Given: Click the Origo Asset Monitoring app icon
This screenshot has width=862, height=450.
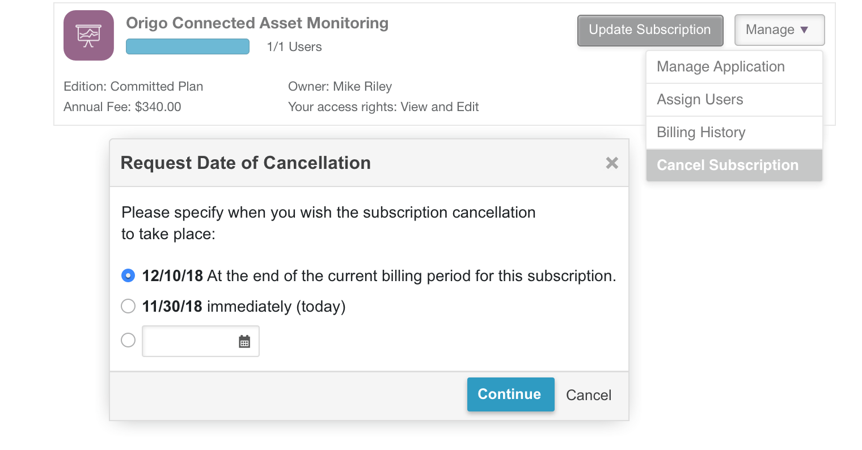Looking at the screenshot, I should [x=88, y=35].
